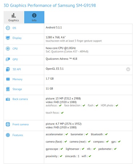Click the Display monitor icon
Screen dimensions: 134x164
pyautogui.click(x=8, y=38)
